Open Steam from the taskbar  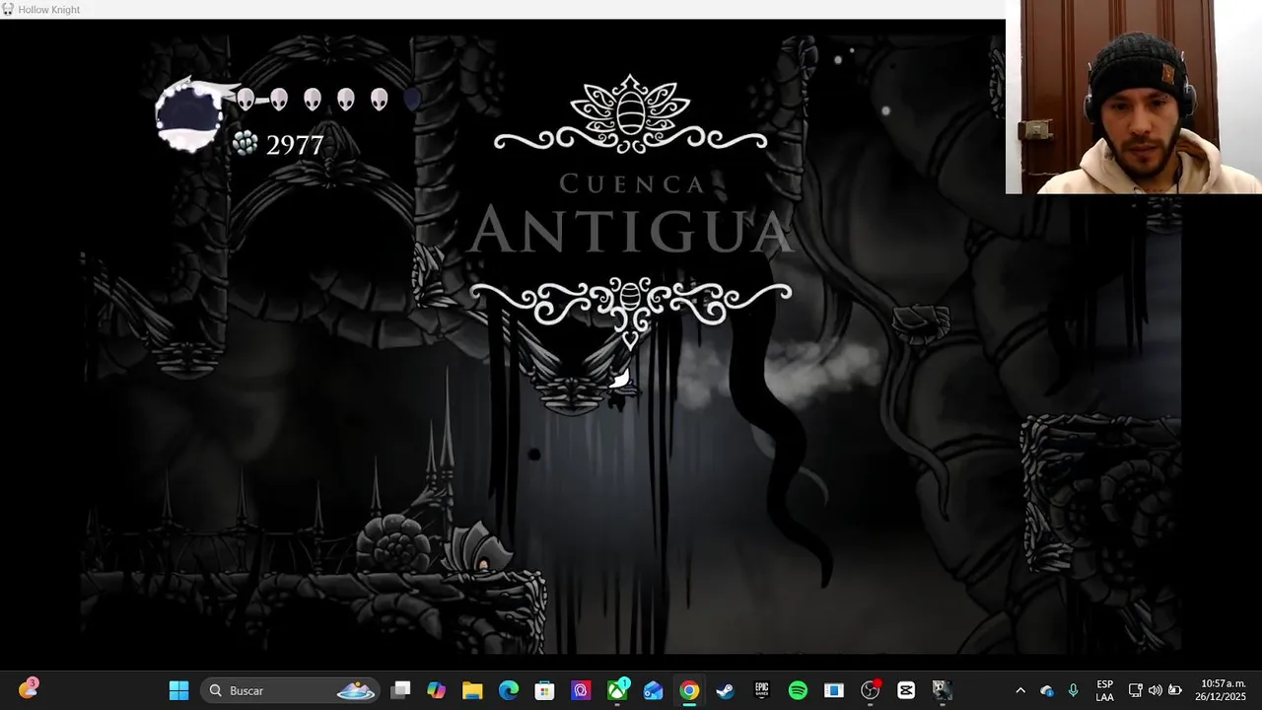[726, 690]
